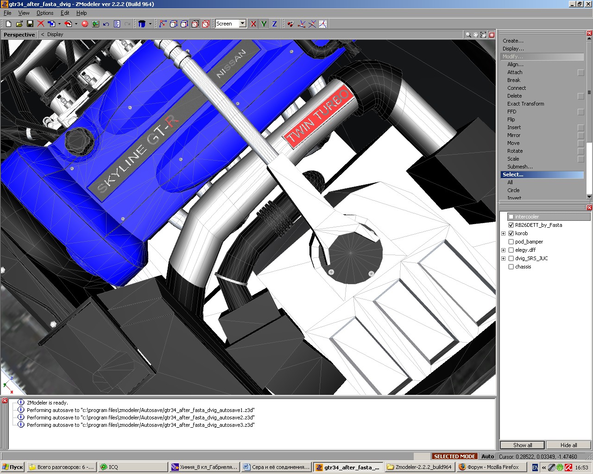Toggle the Y axis constraint

pyautogui.click(x=264, y=24)
